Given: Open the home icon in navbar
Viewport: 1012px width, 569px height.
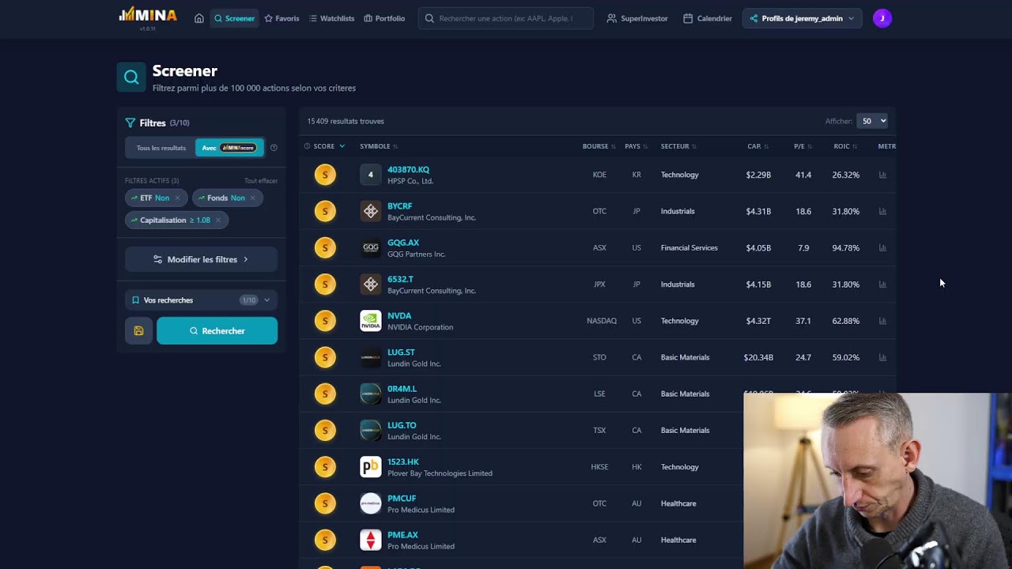Looking at the screenshot, I should [x=199, y=18].
